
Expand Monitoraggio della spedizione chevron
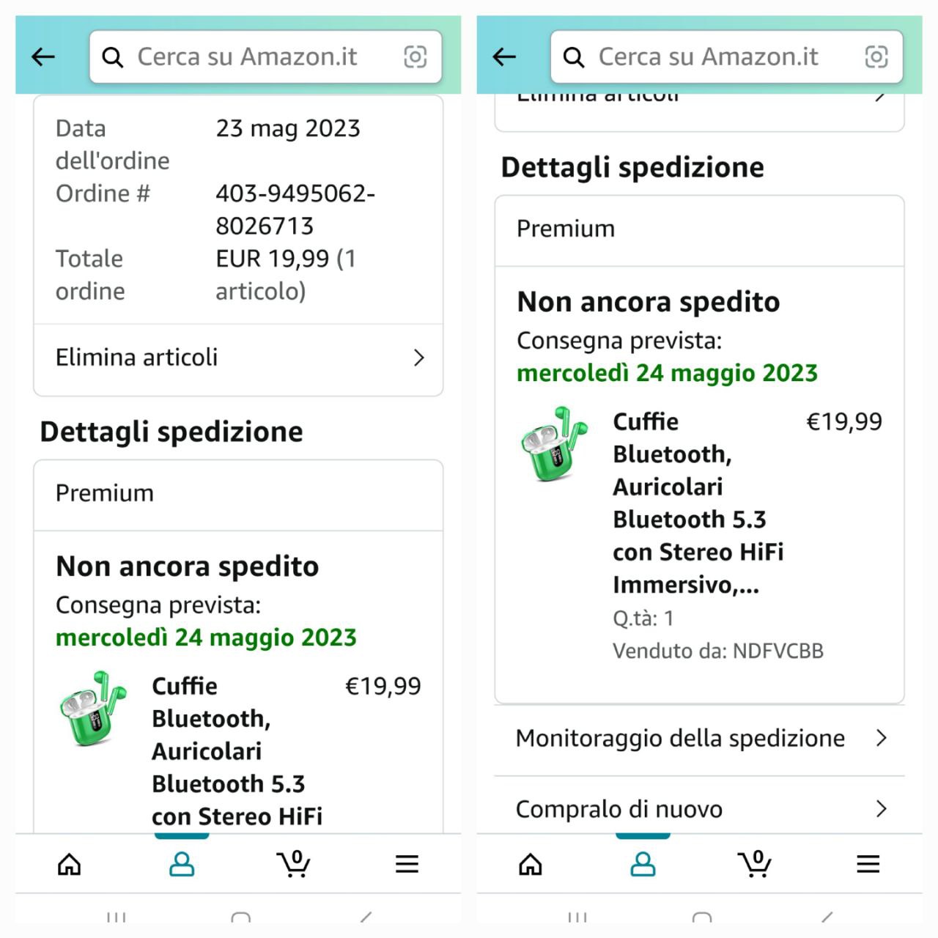click(881, 738)
